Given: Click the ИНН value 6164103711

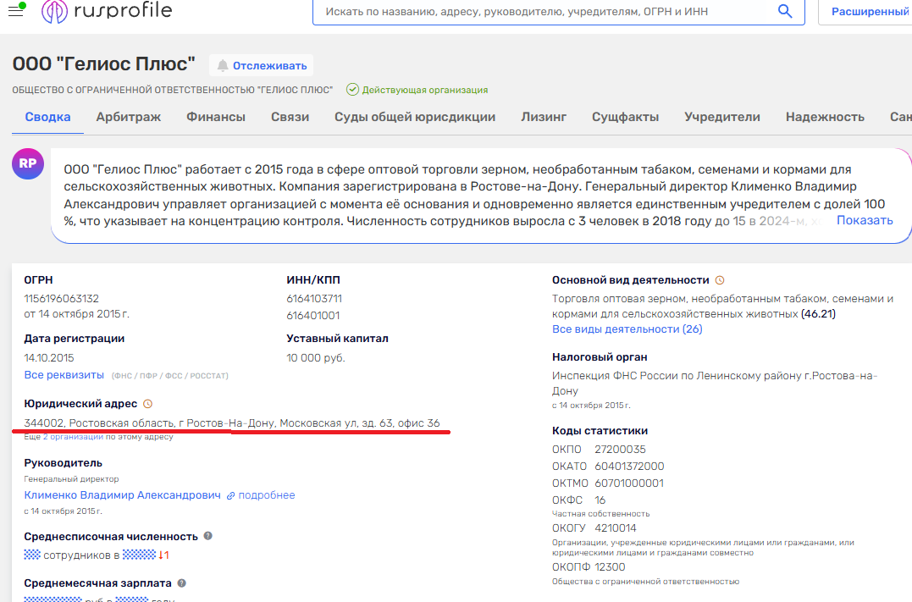Looking at the screenshot, I should (x=314, y=298).
